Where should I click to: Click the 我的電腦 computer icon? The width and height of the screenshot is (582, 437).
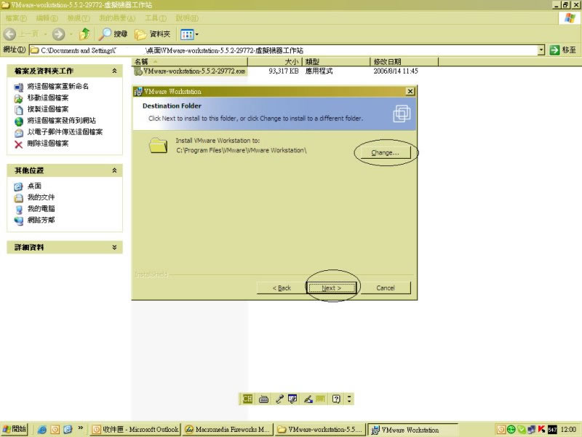tap(19, 209)
